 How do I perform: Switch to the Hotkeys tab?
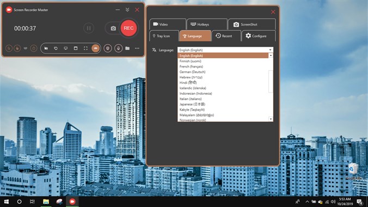207,24
